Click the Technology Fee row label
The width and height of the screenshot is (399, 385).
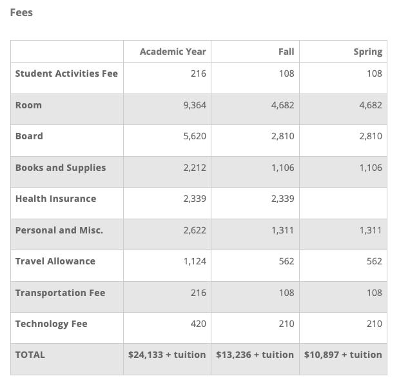52,324
